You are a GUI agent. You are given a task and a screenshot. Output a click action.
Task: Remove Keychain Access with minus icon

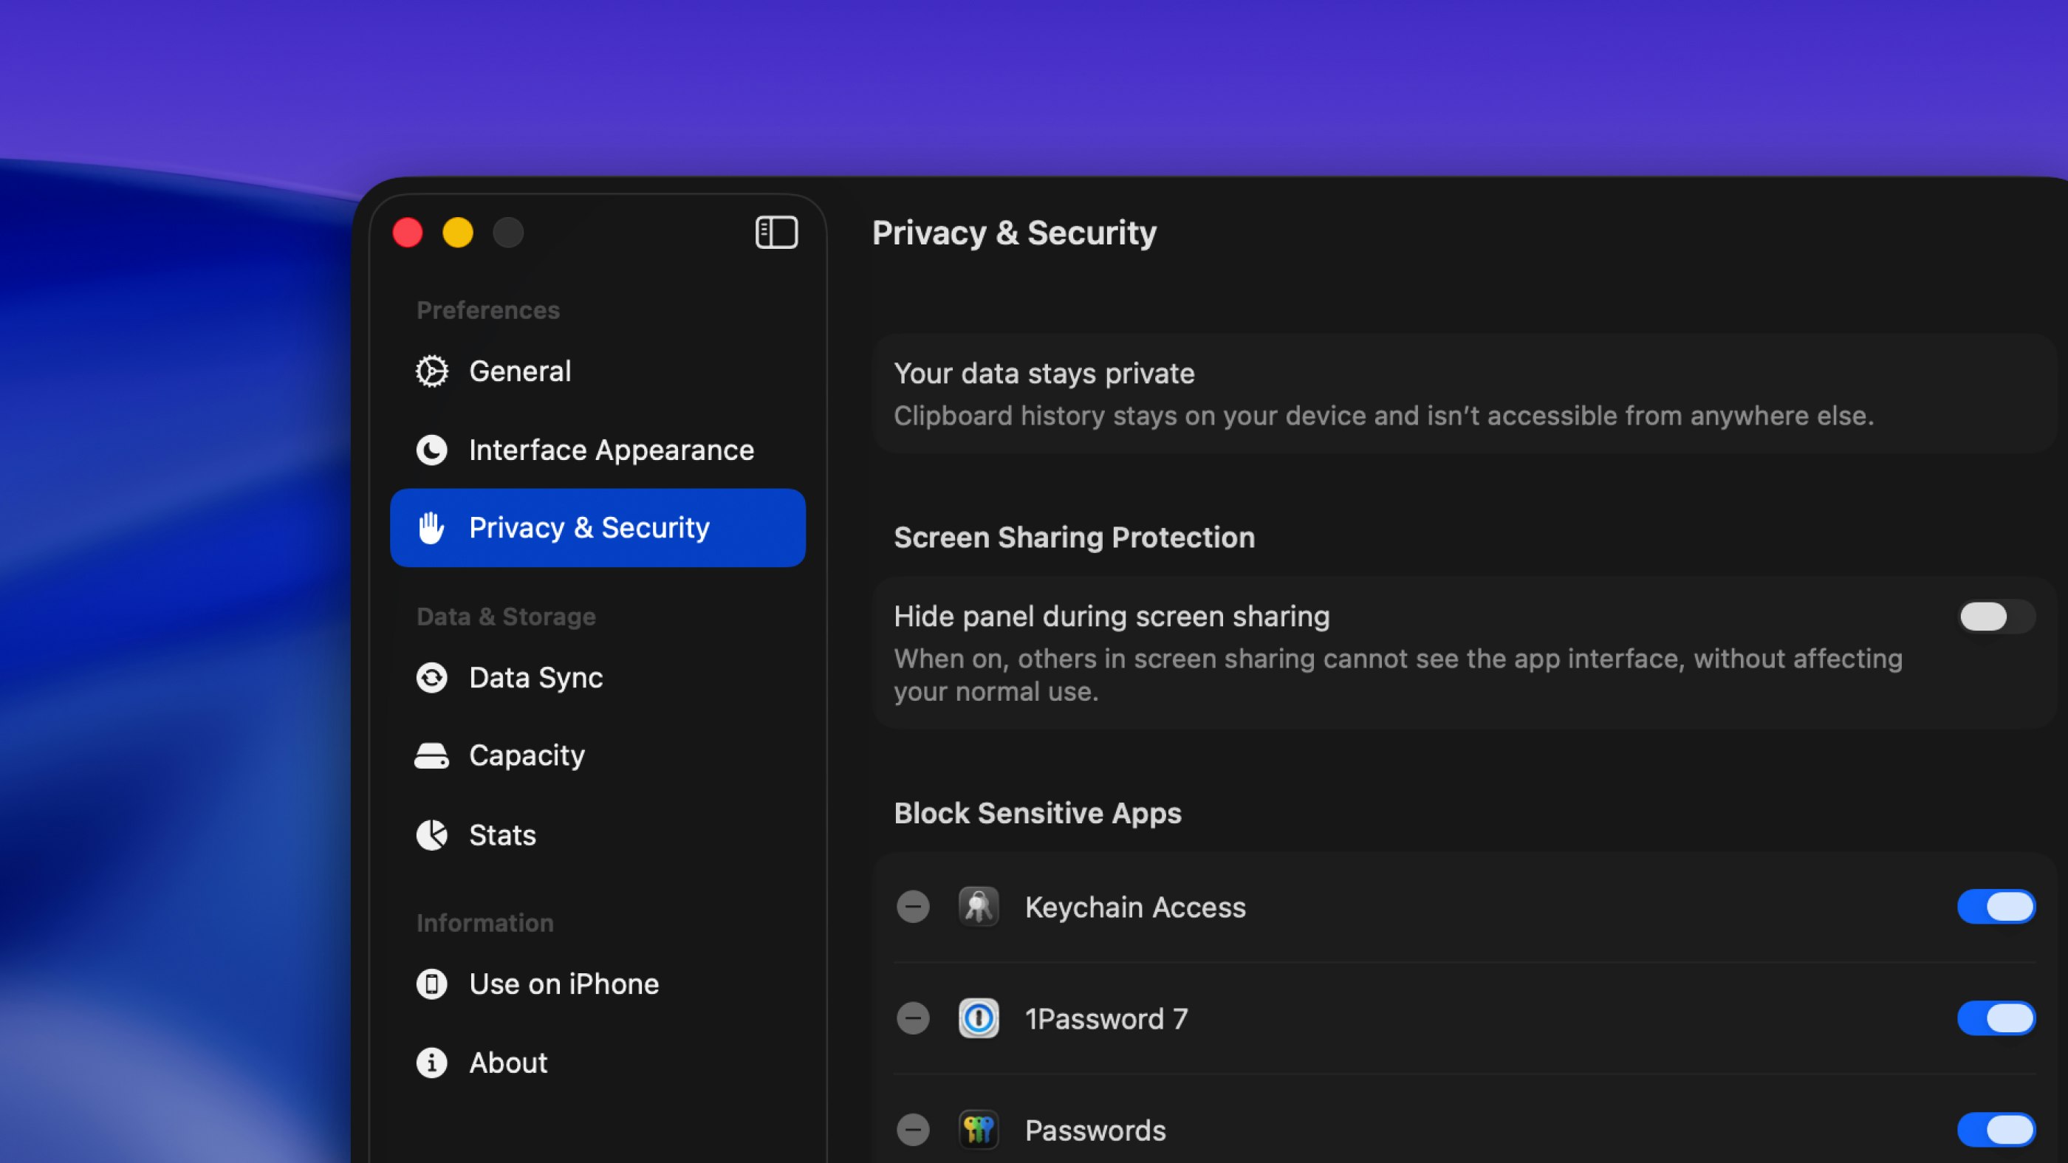pos(913,907)
